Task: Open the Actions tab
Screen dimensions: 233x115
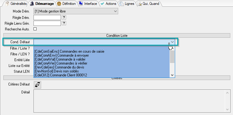Action: [108, 4]
